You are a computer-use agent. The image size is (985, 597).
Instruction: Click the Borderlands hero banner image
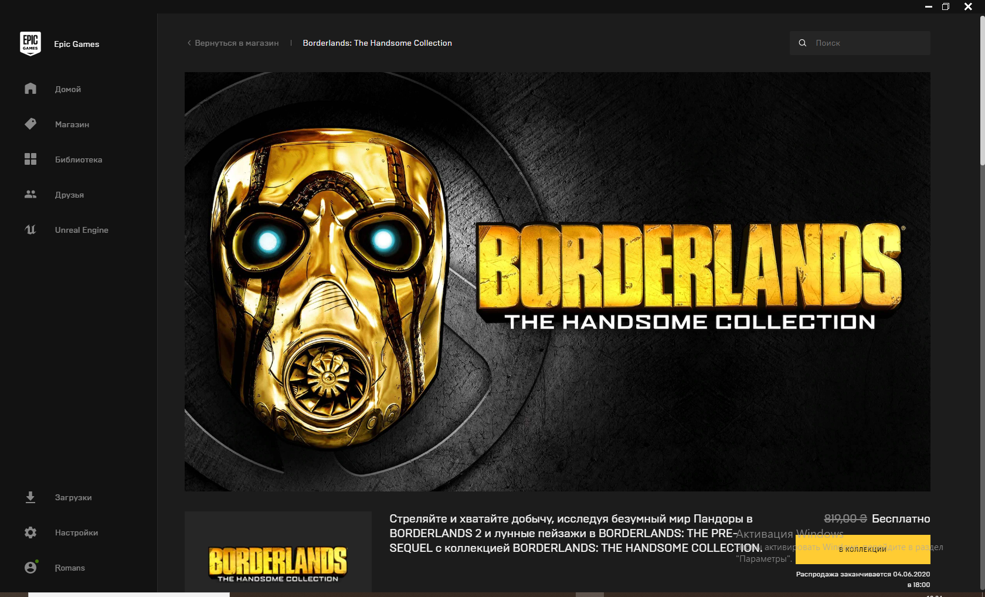click(x=557, y=281)
